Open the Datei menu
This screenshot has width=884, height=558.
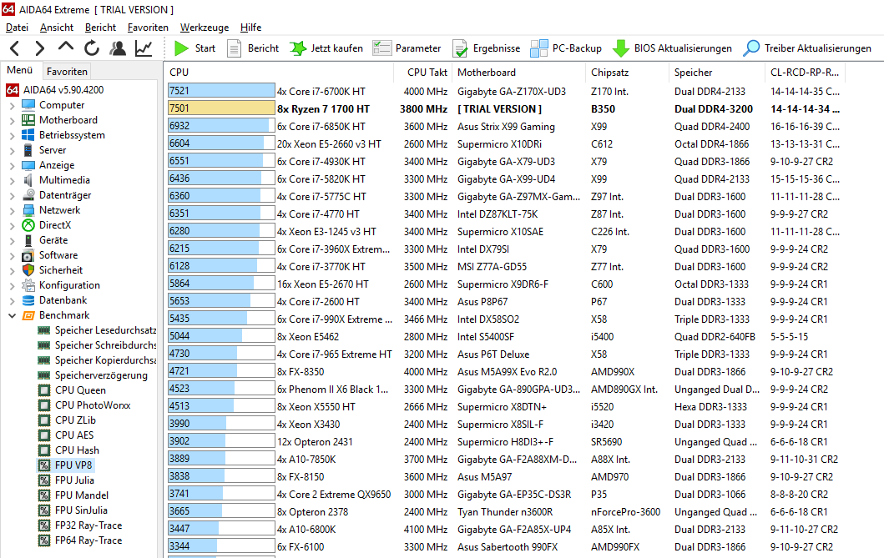pyautogui.click(x=17, y=27)
